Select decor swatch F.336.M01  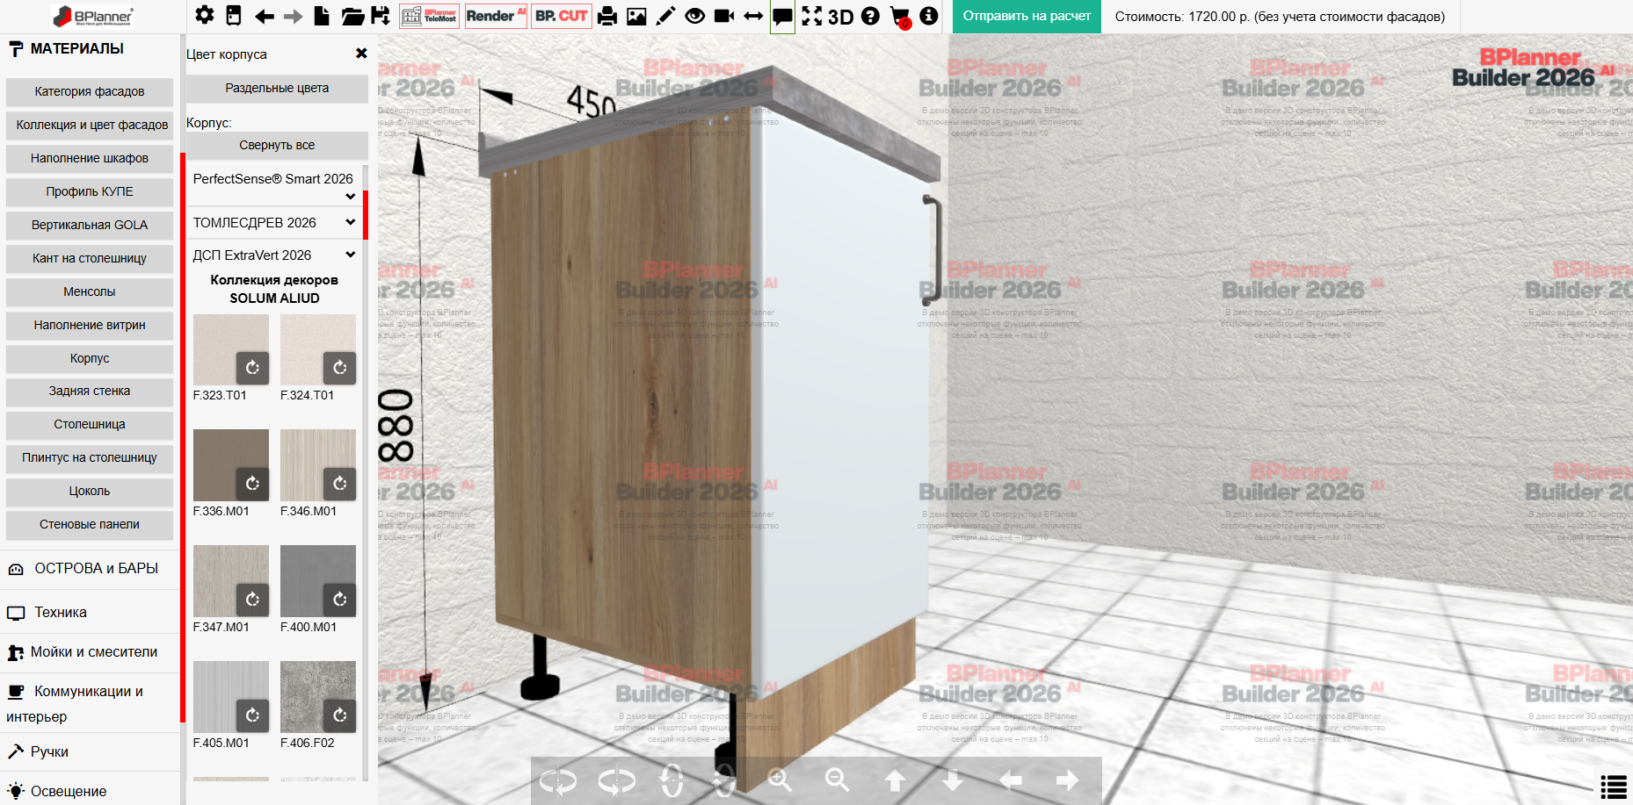tap(231, 465)
